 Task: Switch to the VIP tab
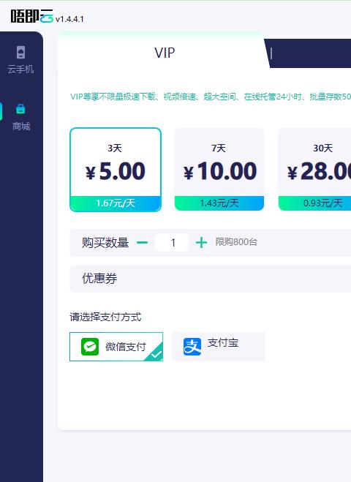(x=164, y=53)
